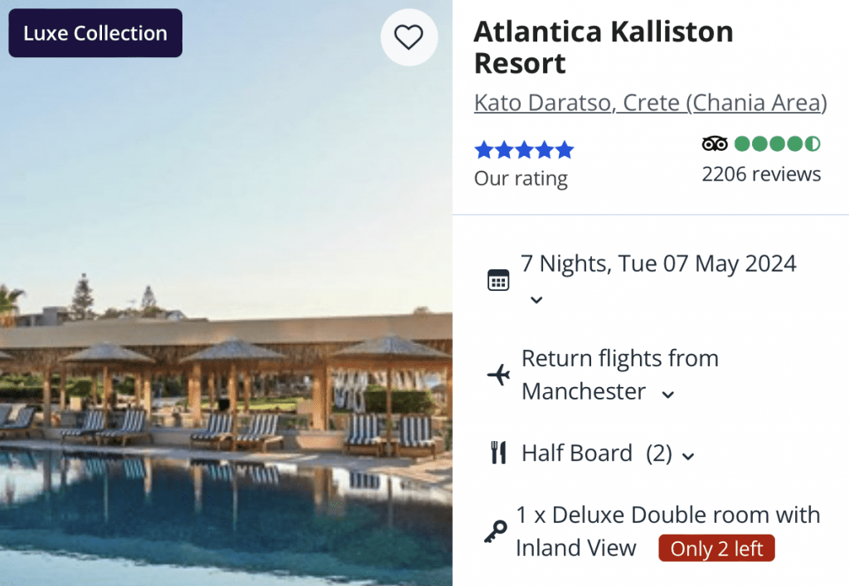The height and width of the screenshot is (586, 849).
Task: Click the blue five-star rating
Action: [523, 150]
